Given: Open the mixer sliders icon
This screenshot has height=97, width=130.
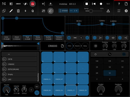Looking at the screenshot, I should (43, 11).
